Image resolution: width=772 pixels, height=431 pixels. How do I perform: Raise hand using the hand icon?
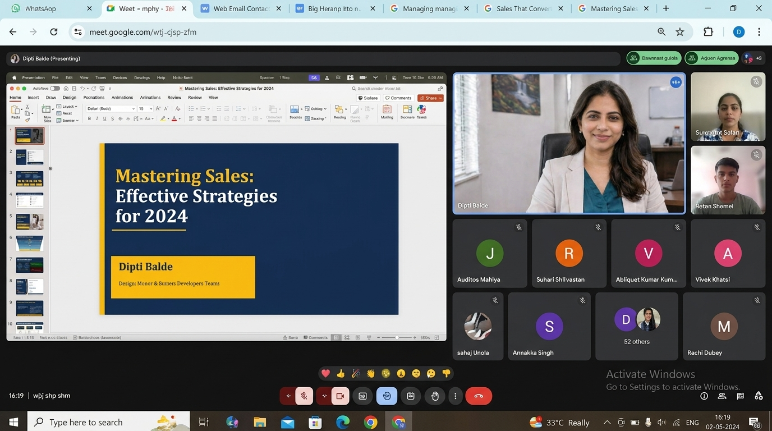coord(435,396)
